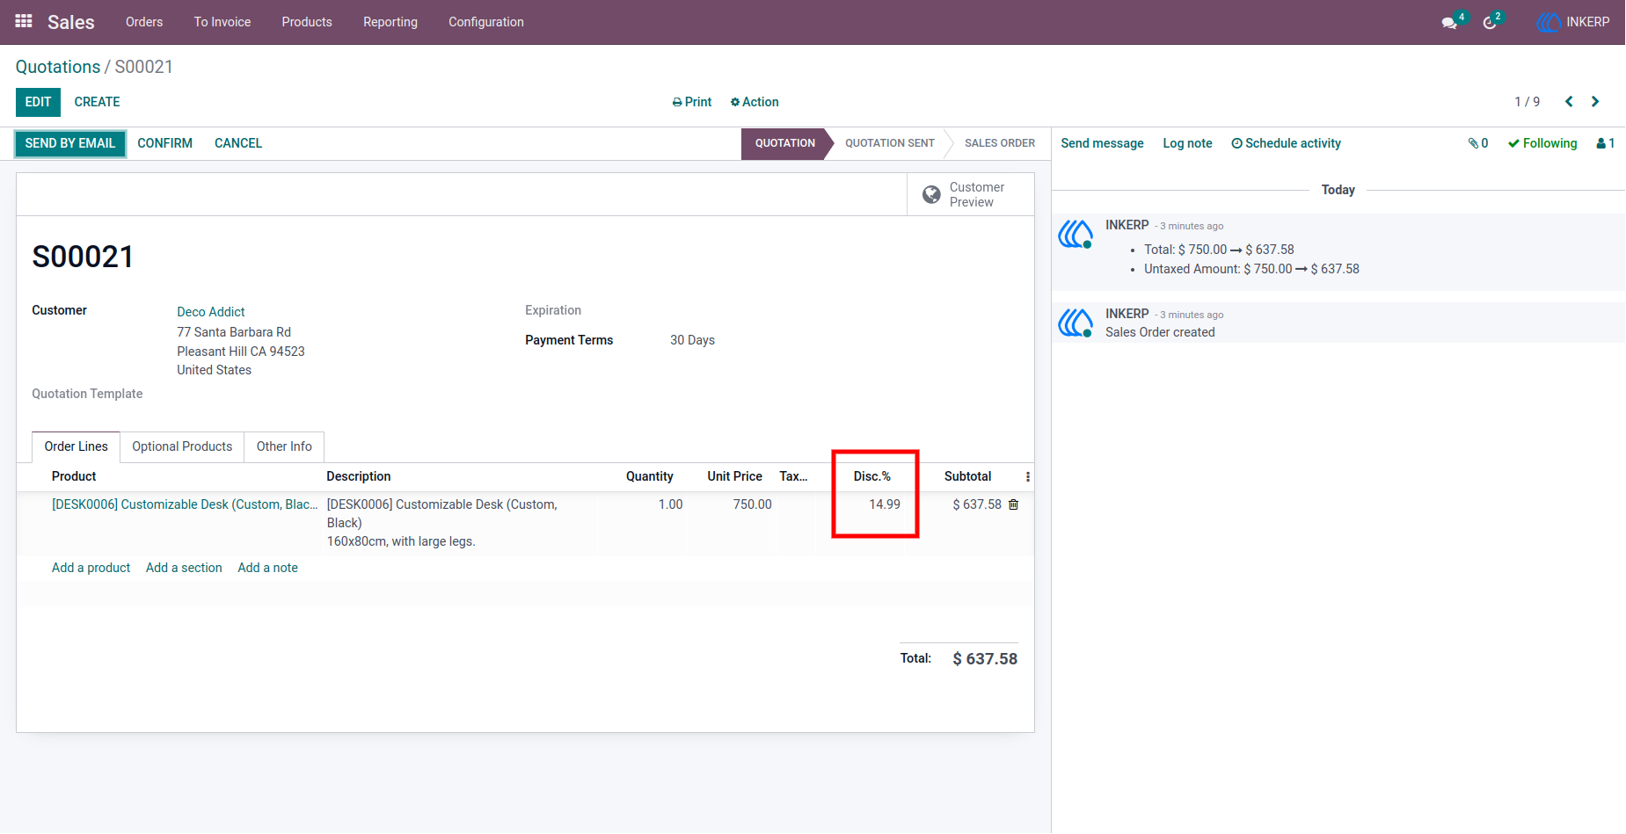
Task: Click Schedule activity in chatter
Action: tap(1286, 143)
